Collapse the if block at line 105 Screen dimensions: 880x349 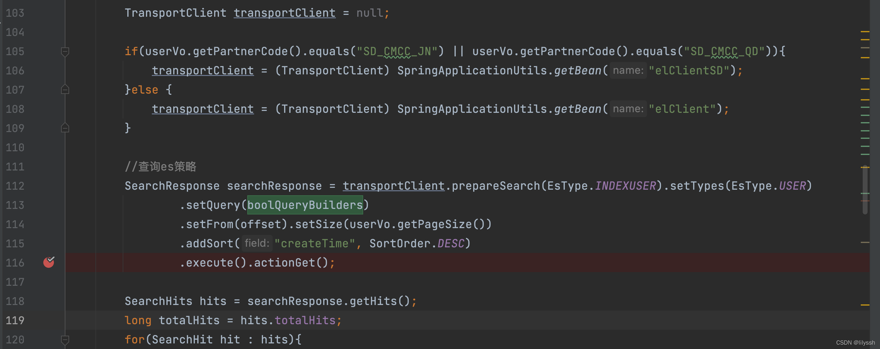click(65, 52)
